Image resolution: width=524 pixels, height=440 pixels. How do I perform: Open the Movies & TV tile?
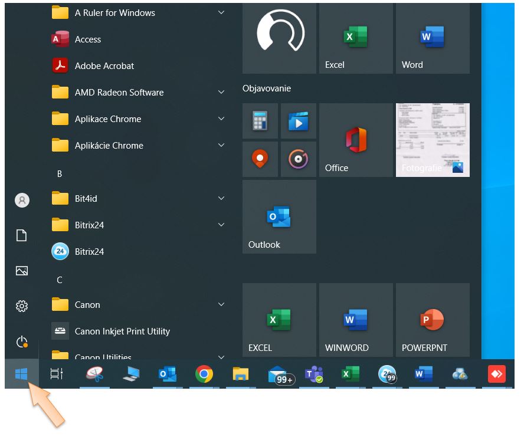[x=299, y=121]
